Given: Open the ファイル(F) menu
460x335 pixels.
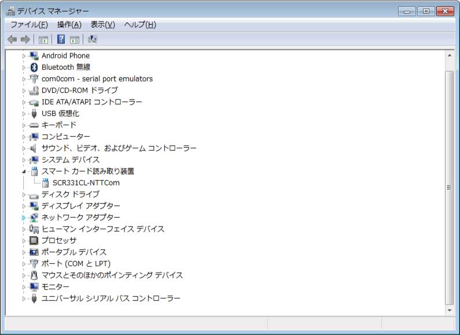Looking at the screenshot, I should click(x=29, y=25).
